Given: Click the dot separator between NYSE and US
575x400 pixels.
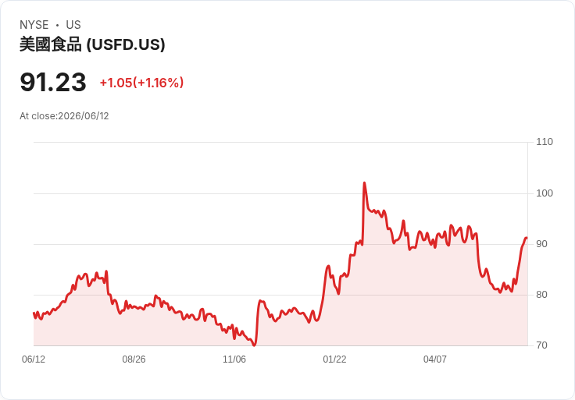Looking at the screenshot, I should coord(57,25).
